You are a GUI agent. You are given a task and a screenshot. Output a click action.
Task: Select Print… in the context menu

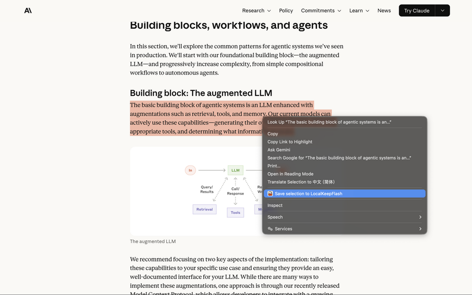(x=345, y=166)
